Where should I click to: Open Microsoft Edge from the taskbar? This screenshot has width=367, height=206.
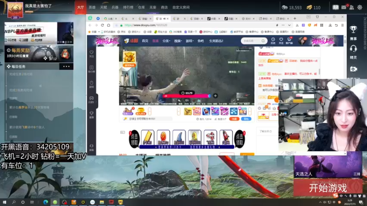(45, 202)
